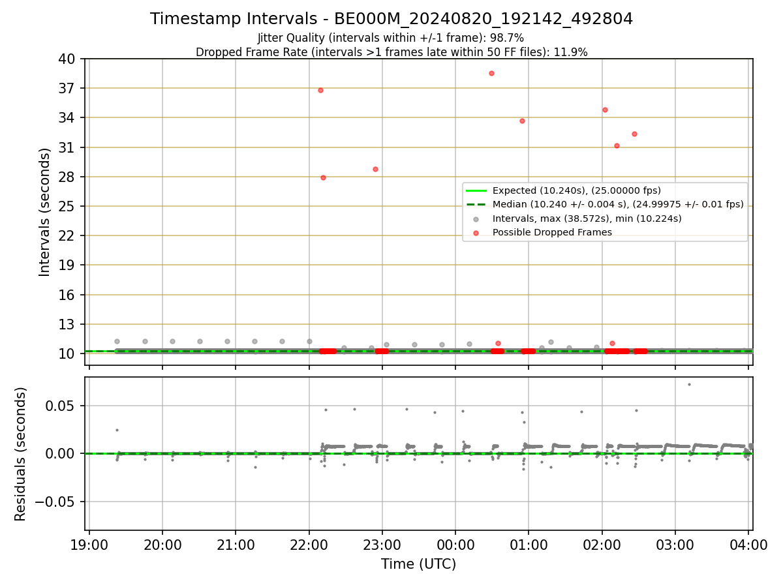This screenshot has width=783, height=587.
Task: Click the red point near 32.4 seconds around 02:30
Action: (x=634, y=134)
